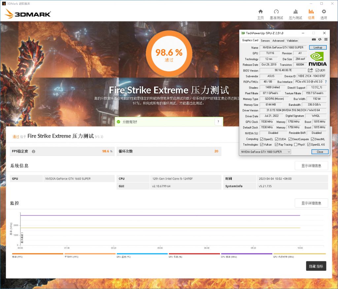Click GPU-Z refresh icon
Screen dimensions: 338x289
tap(320, 40)
